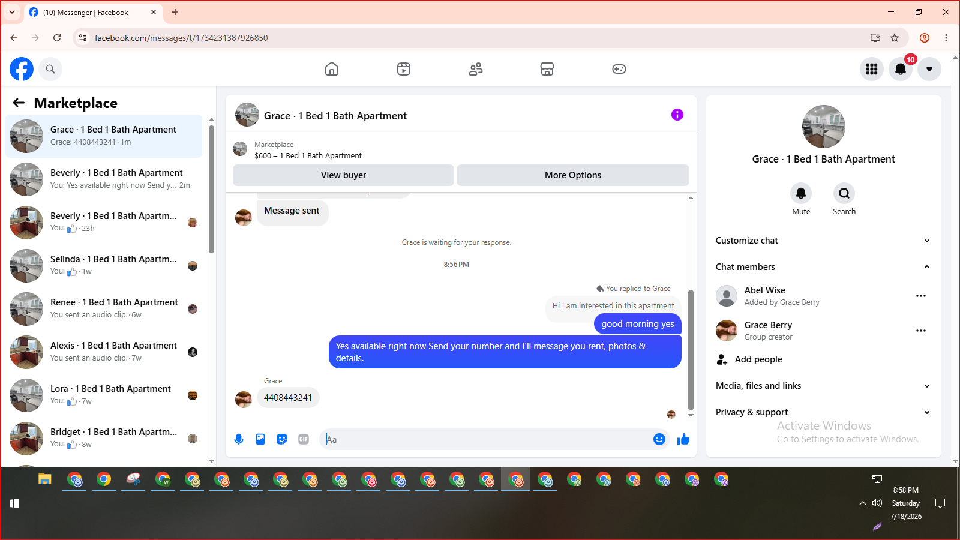Open Chrome menu three dots

946,38
